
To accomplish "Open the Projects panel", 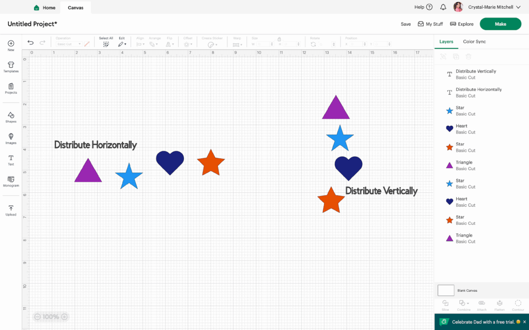I will coord(11,86).
